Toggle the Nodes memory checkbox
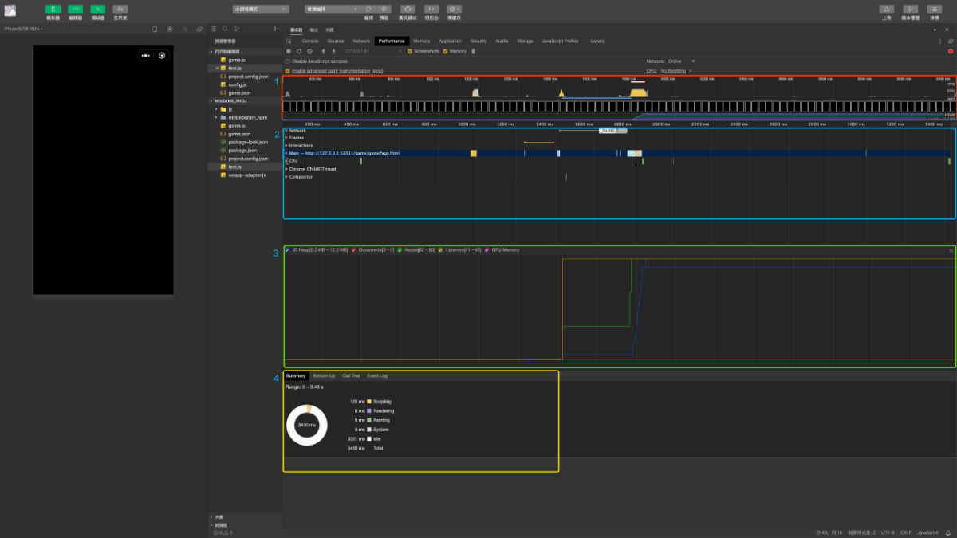 tap(400, 249)
